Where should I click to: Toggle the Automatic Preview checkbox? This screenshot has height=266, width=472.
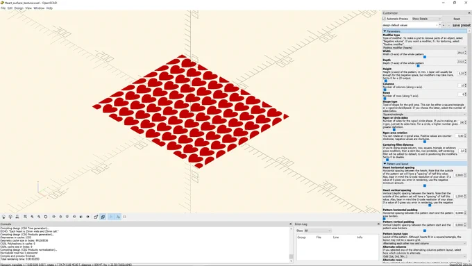384,19
